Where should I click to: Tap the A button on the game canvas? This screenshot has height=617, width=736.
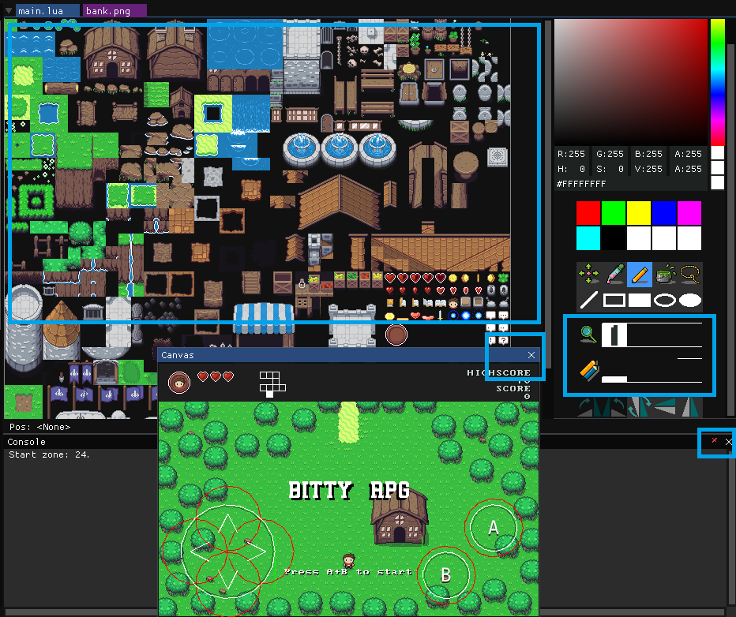(x=493, y=528)
